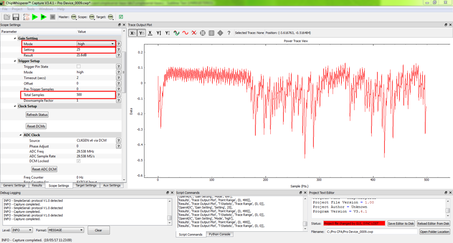Click the open project folder icon
453x243 pixels.
7,17
